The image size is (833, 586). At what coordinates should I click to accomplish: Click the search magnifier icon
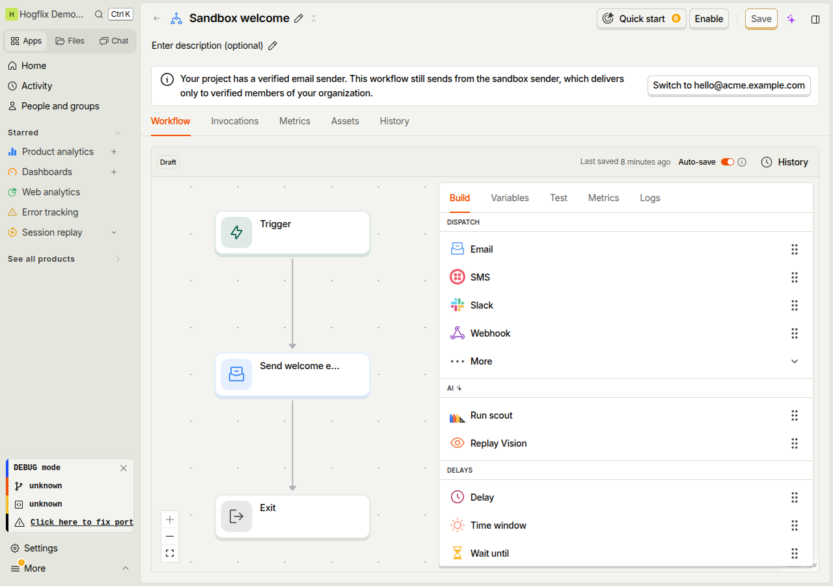(x=98, y=14)
